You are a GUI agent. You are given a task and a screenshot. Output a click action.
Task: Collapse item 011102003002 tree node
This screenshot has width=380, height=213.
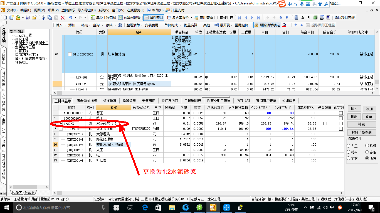coord(70,54)
